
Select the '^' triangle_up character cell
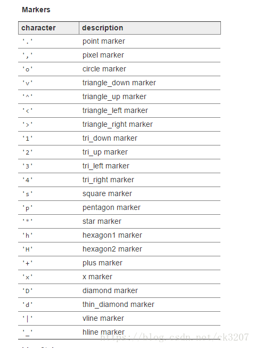28,96
